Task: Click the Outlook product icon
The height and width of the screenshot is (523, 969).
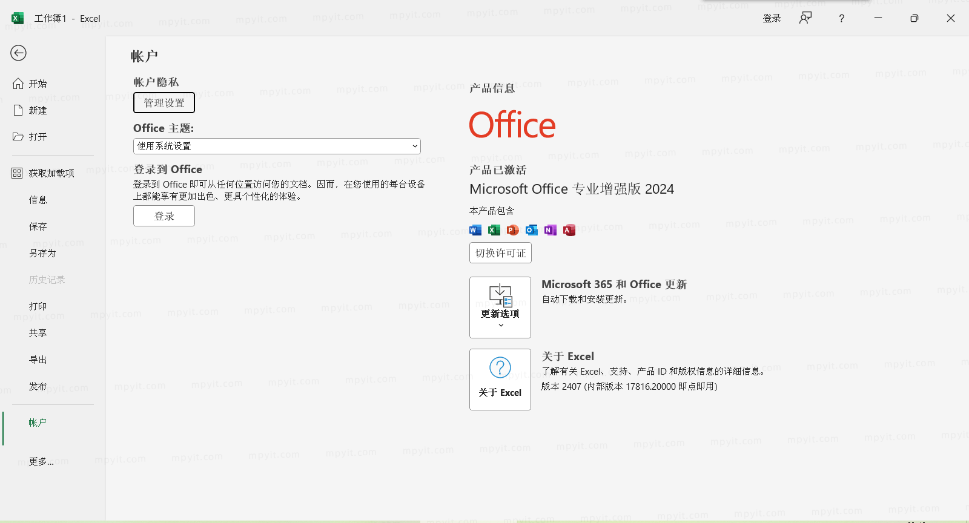Action: (x=532, y=230)
